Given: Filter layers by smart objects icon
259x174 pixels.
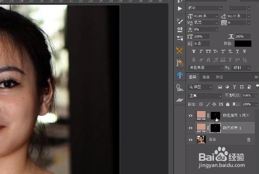Looking at the screenshot, I should point(249,87).
